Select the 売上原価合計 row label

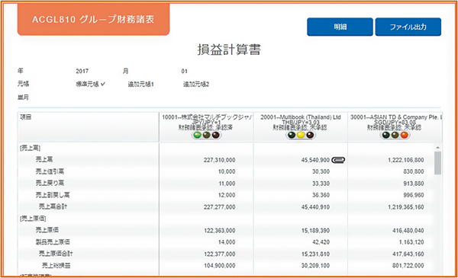click(56, 254)
